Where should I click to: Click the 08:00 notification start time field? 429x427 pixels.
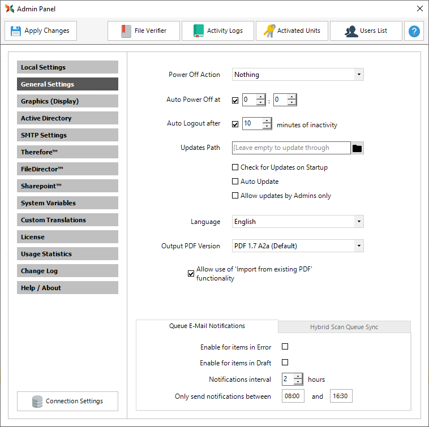click(x=293, y=396)
